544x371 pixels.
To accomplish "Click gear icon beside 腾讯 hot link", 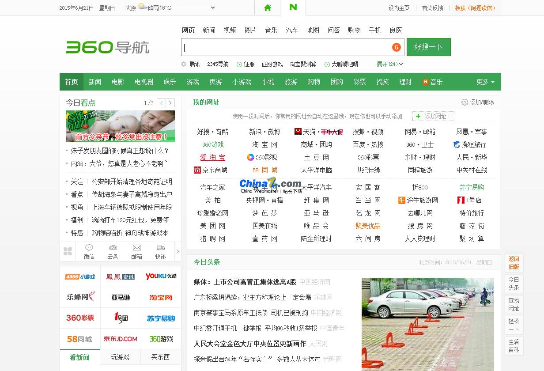I will [x=184, y=64].
